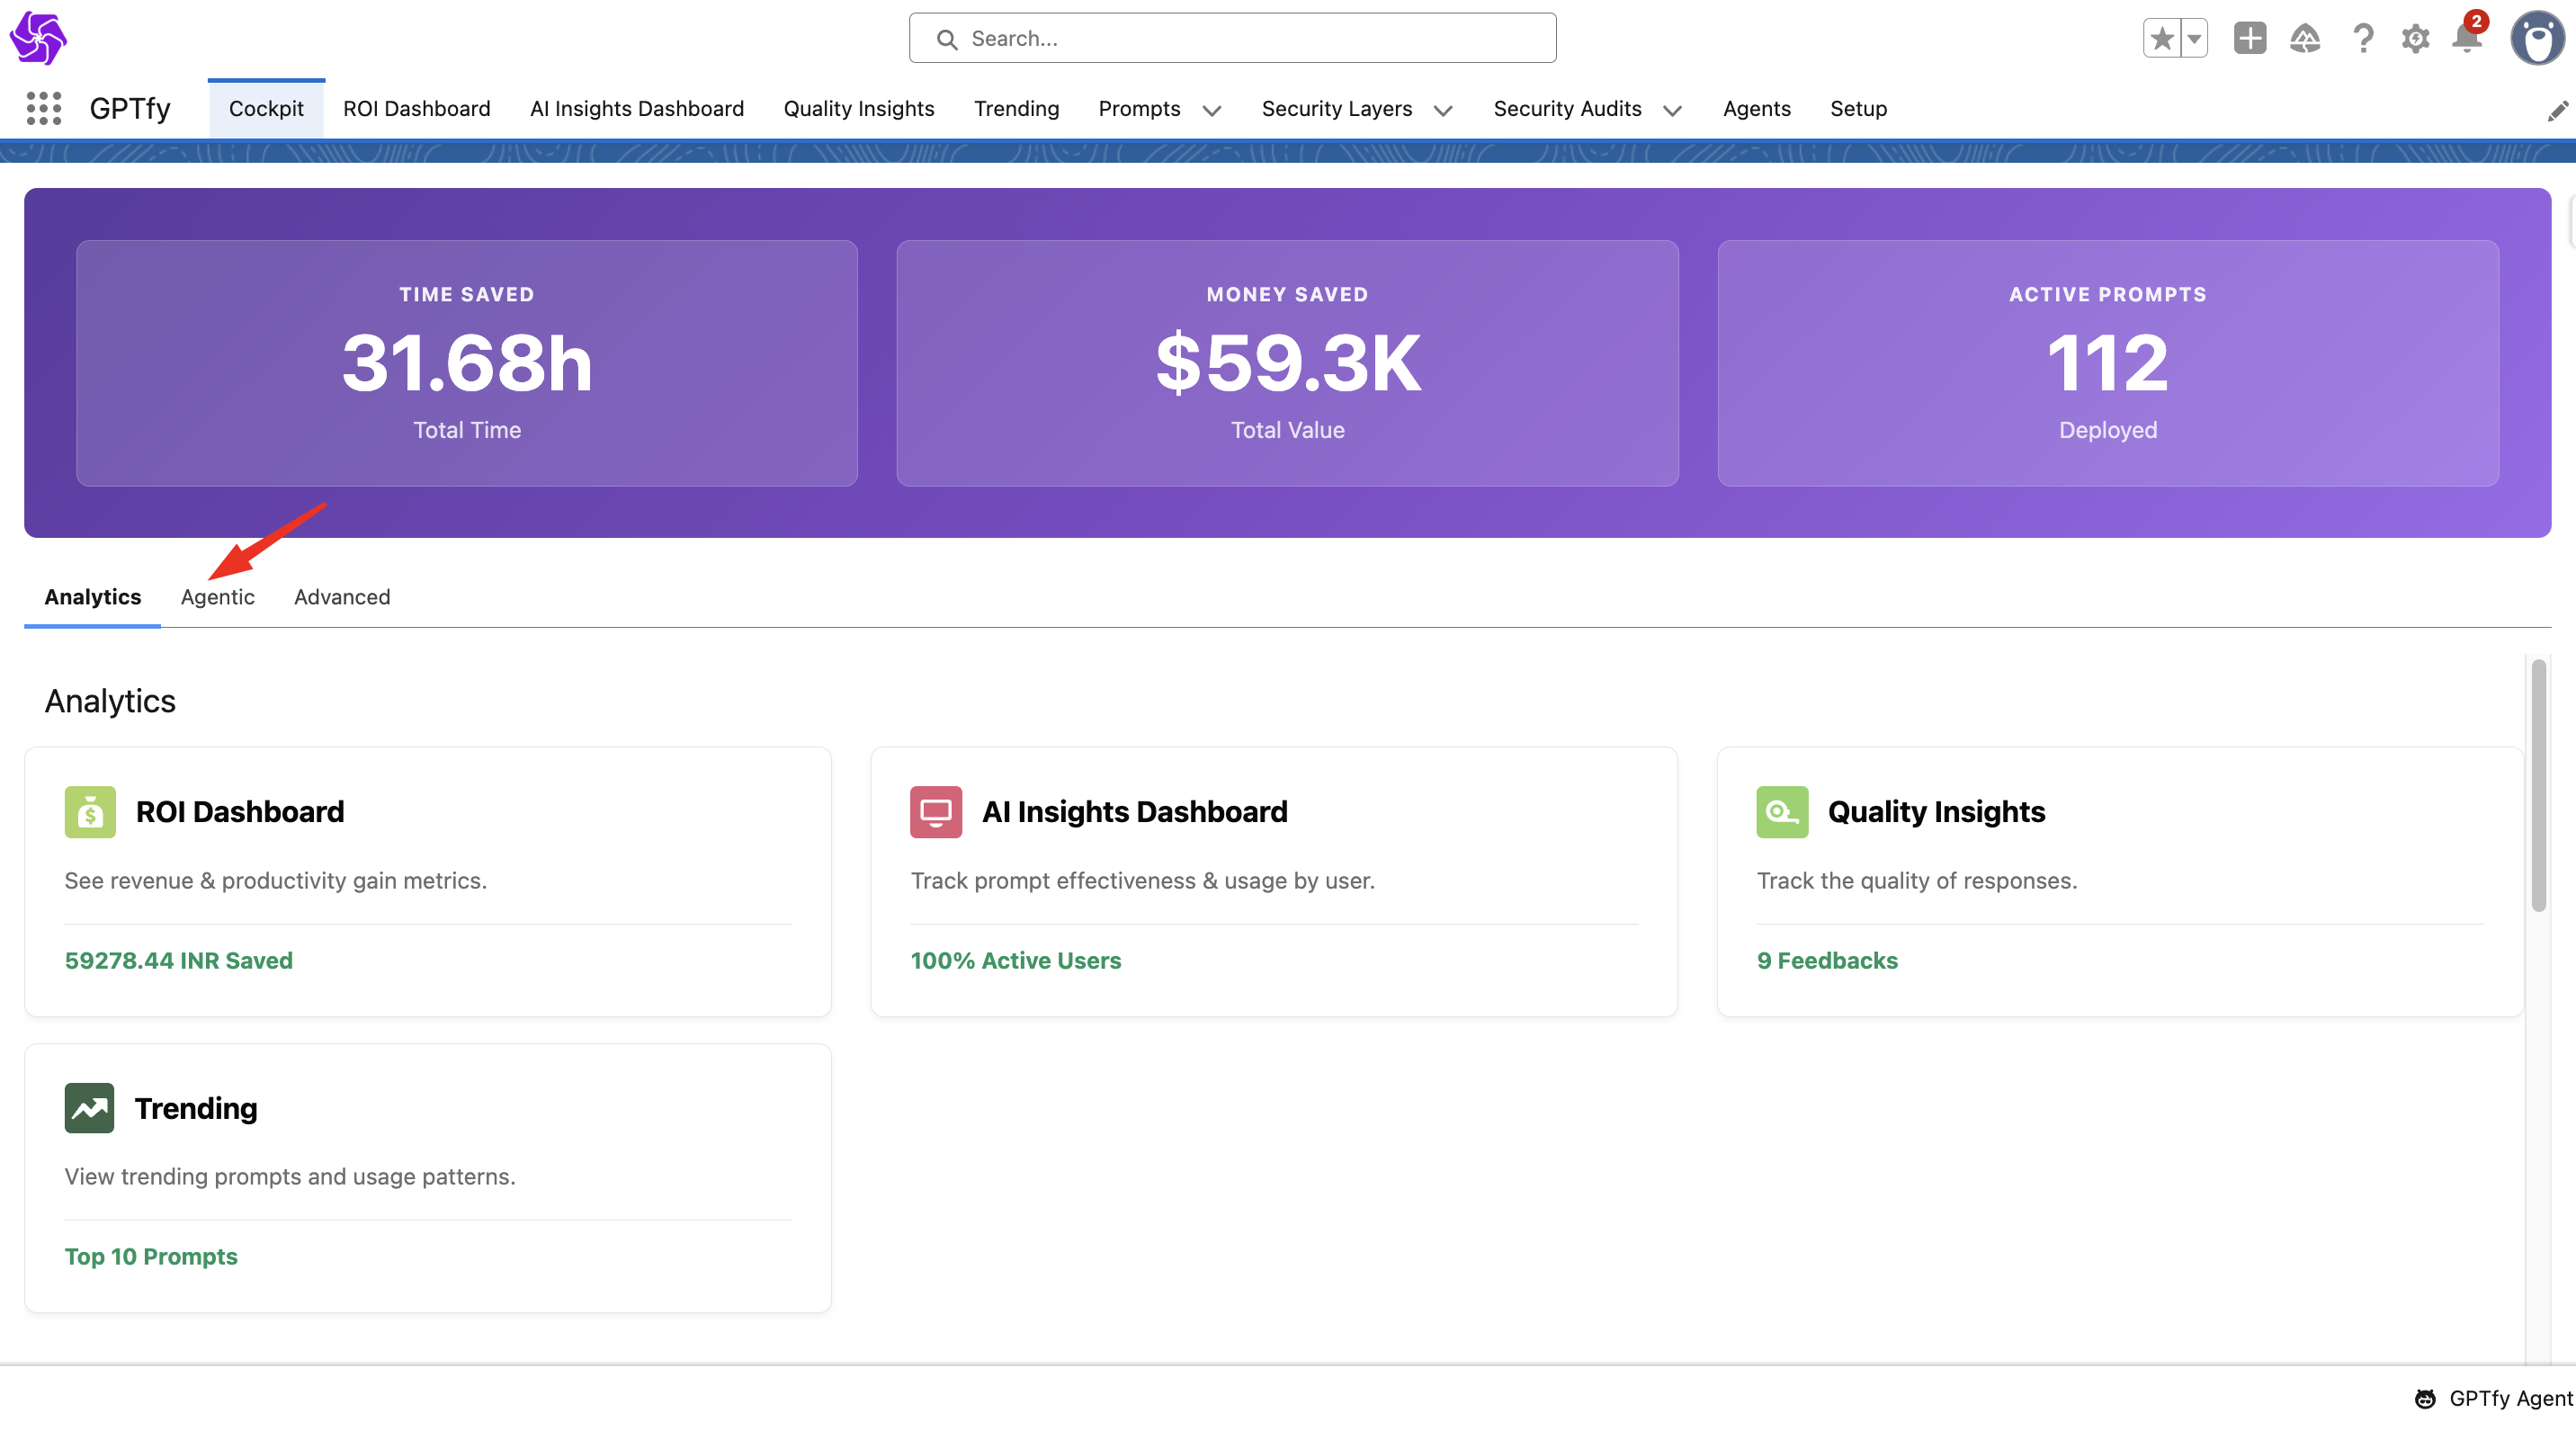Open the help question mark icon

click(x=2362, y=39)
